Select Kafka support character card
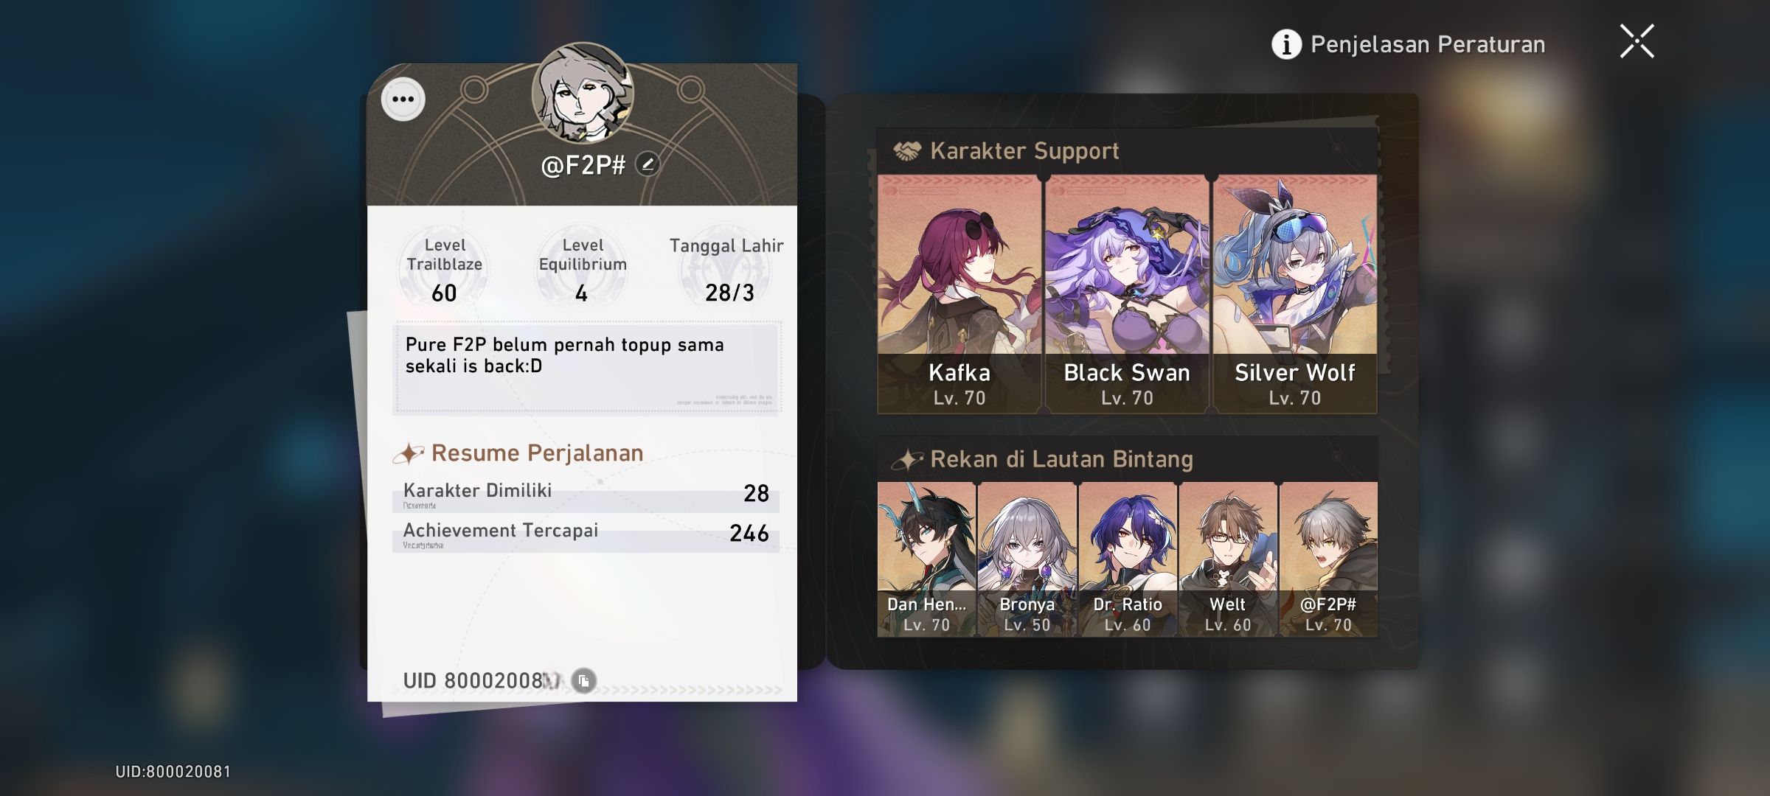 (959, 294)
